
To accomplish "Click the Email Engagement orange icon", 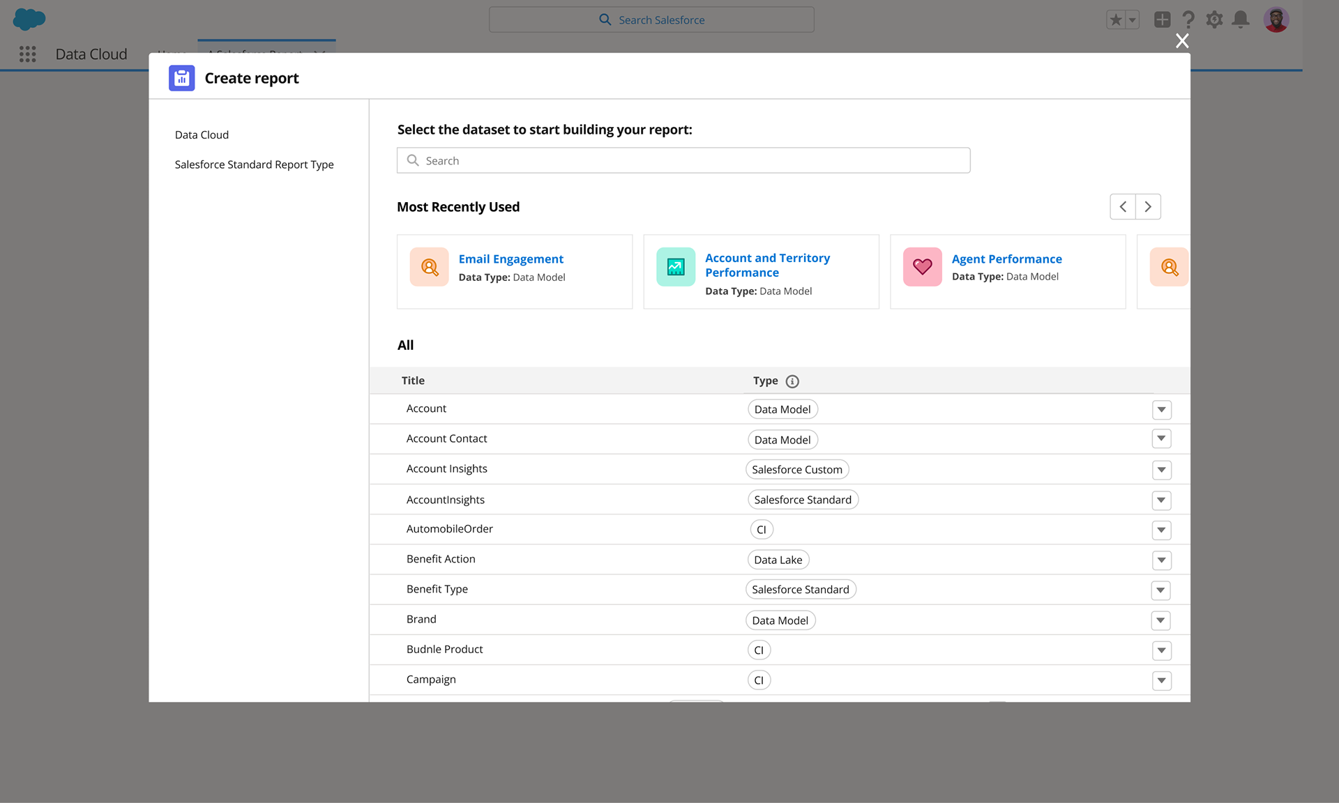I will point(429,267).
